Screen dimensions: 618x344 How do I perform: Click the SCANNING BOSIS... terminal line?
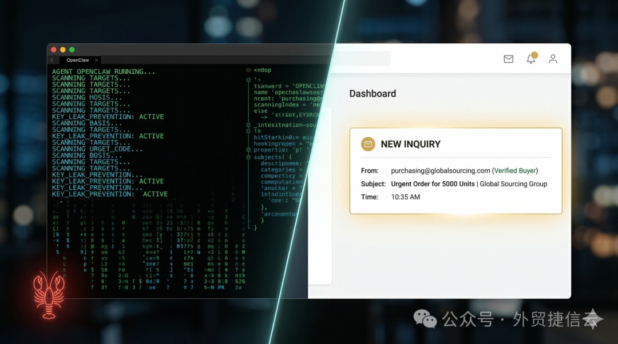87,155
